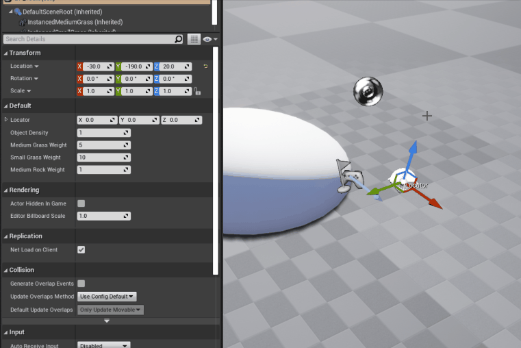Open Default Update Overlaps dropdown
Screen dimensions: 521x348
pyautogui.click(x=110, y=310)
